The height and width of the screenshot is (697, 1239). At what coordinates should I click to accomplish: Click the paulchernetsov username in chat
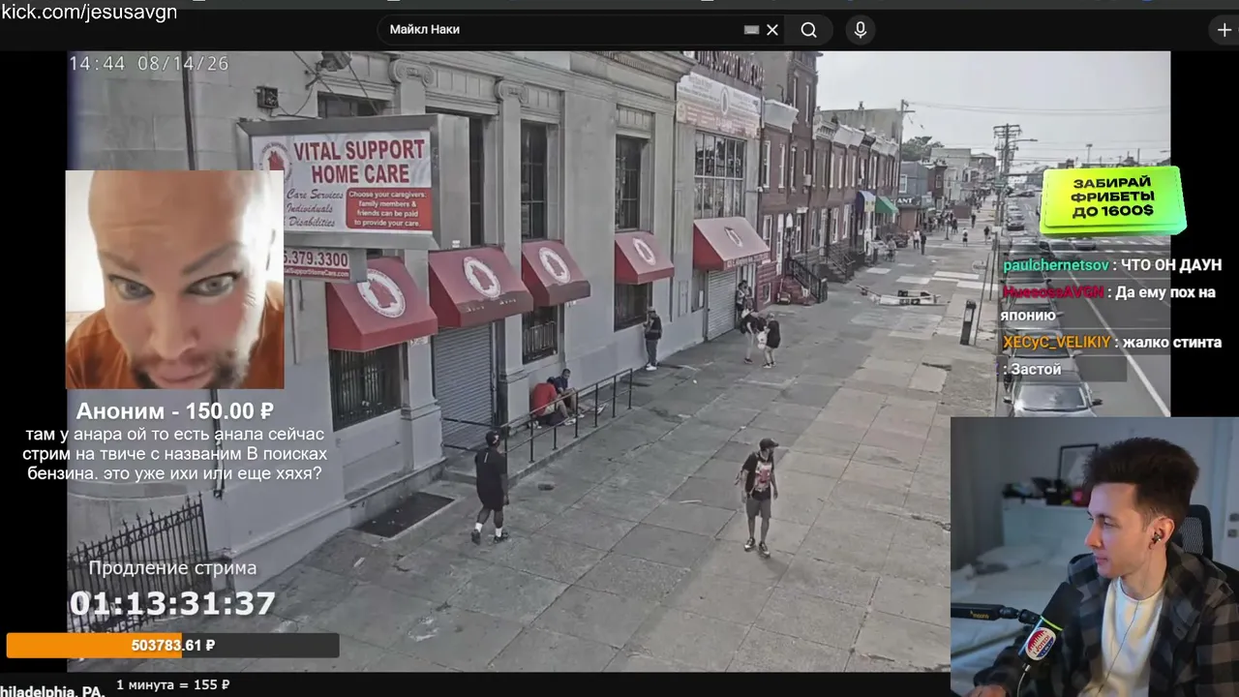(1056, 265)
